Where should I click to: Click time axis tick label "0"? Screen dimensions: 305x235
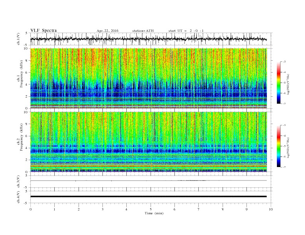[30, 209]
